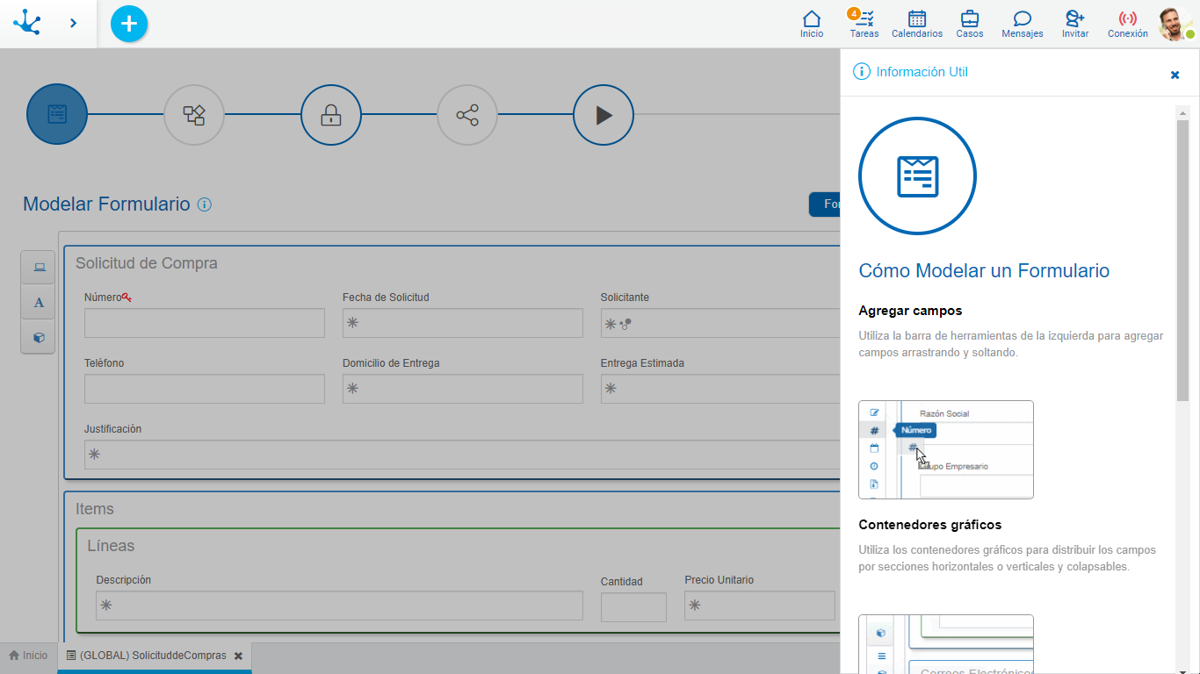This screenshot has height=674, width=1200.
Task: Open the text A tool in left toolbar
Action: [x=39, y=303]
